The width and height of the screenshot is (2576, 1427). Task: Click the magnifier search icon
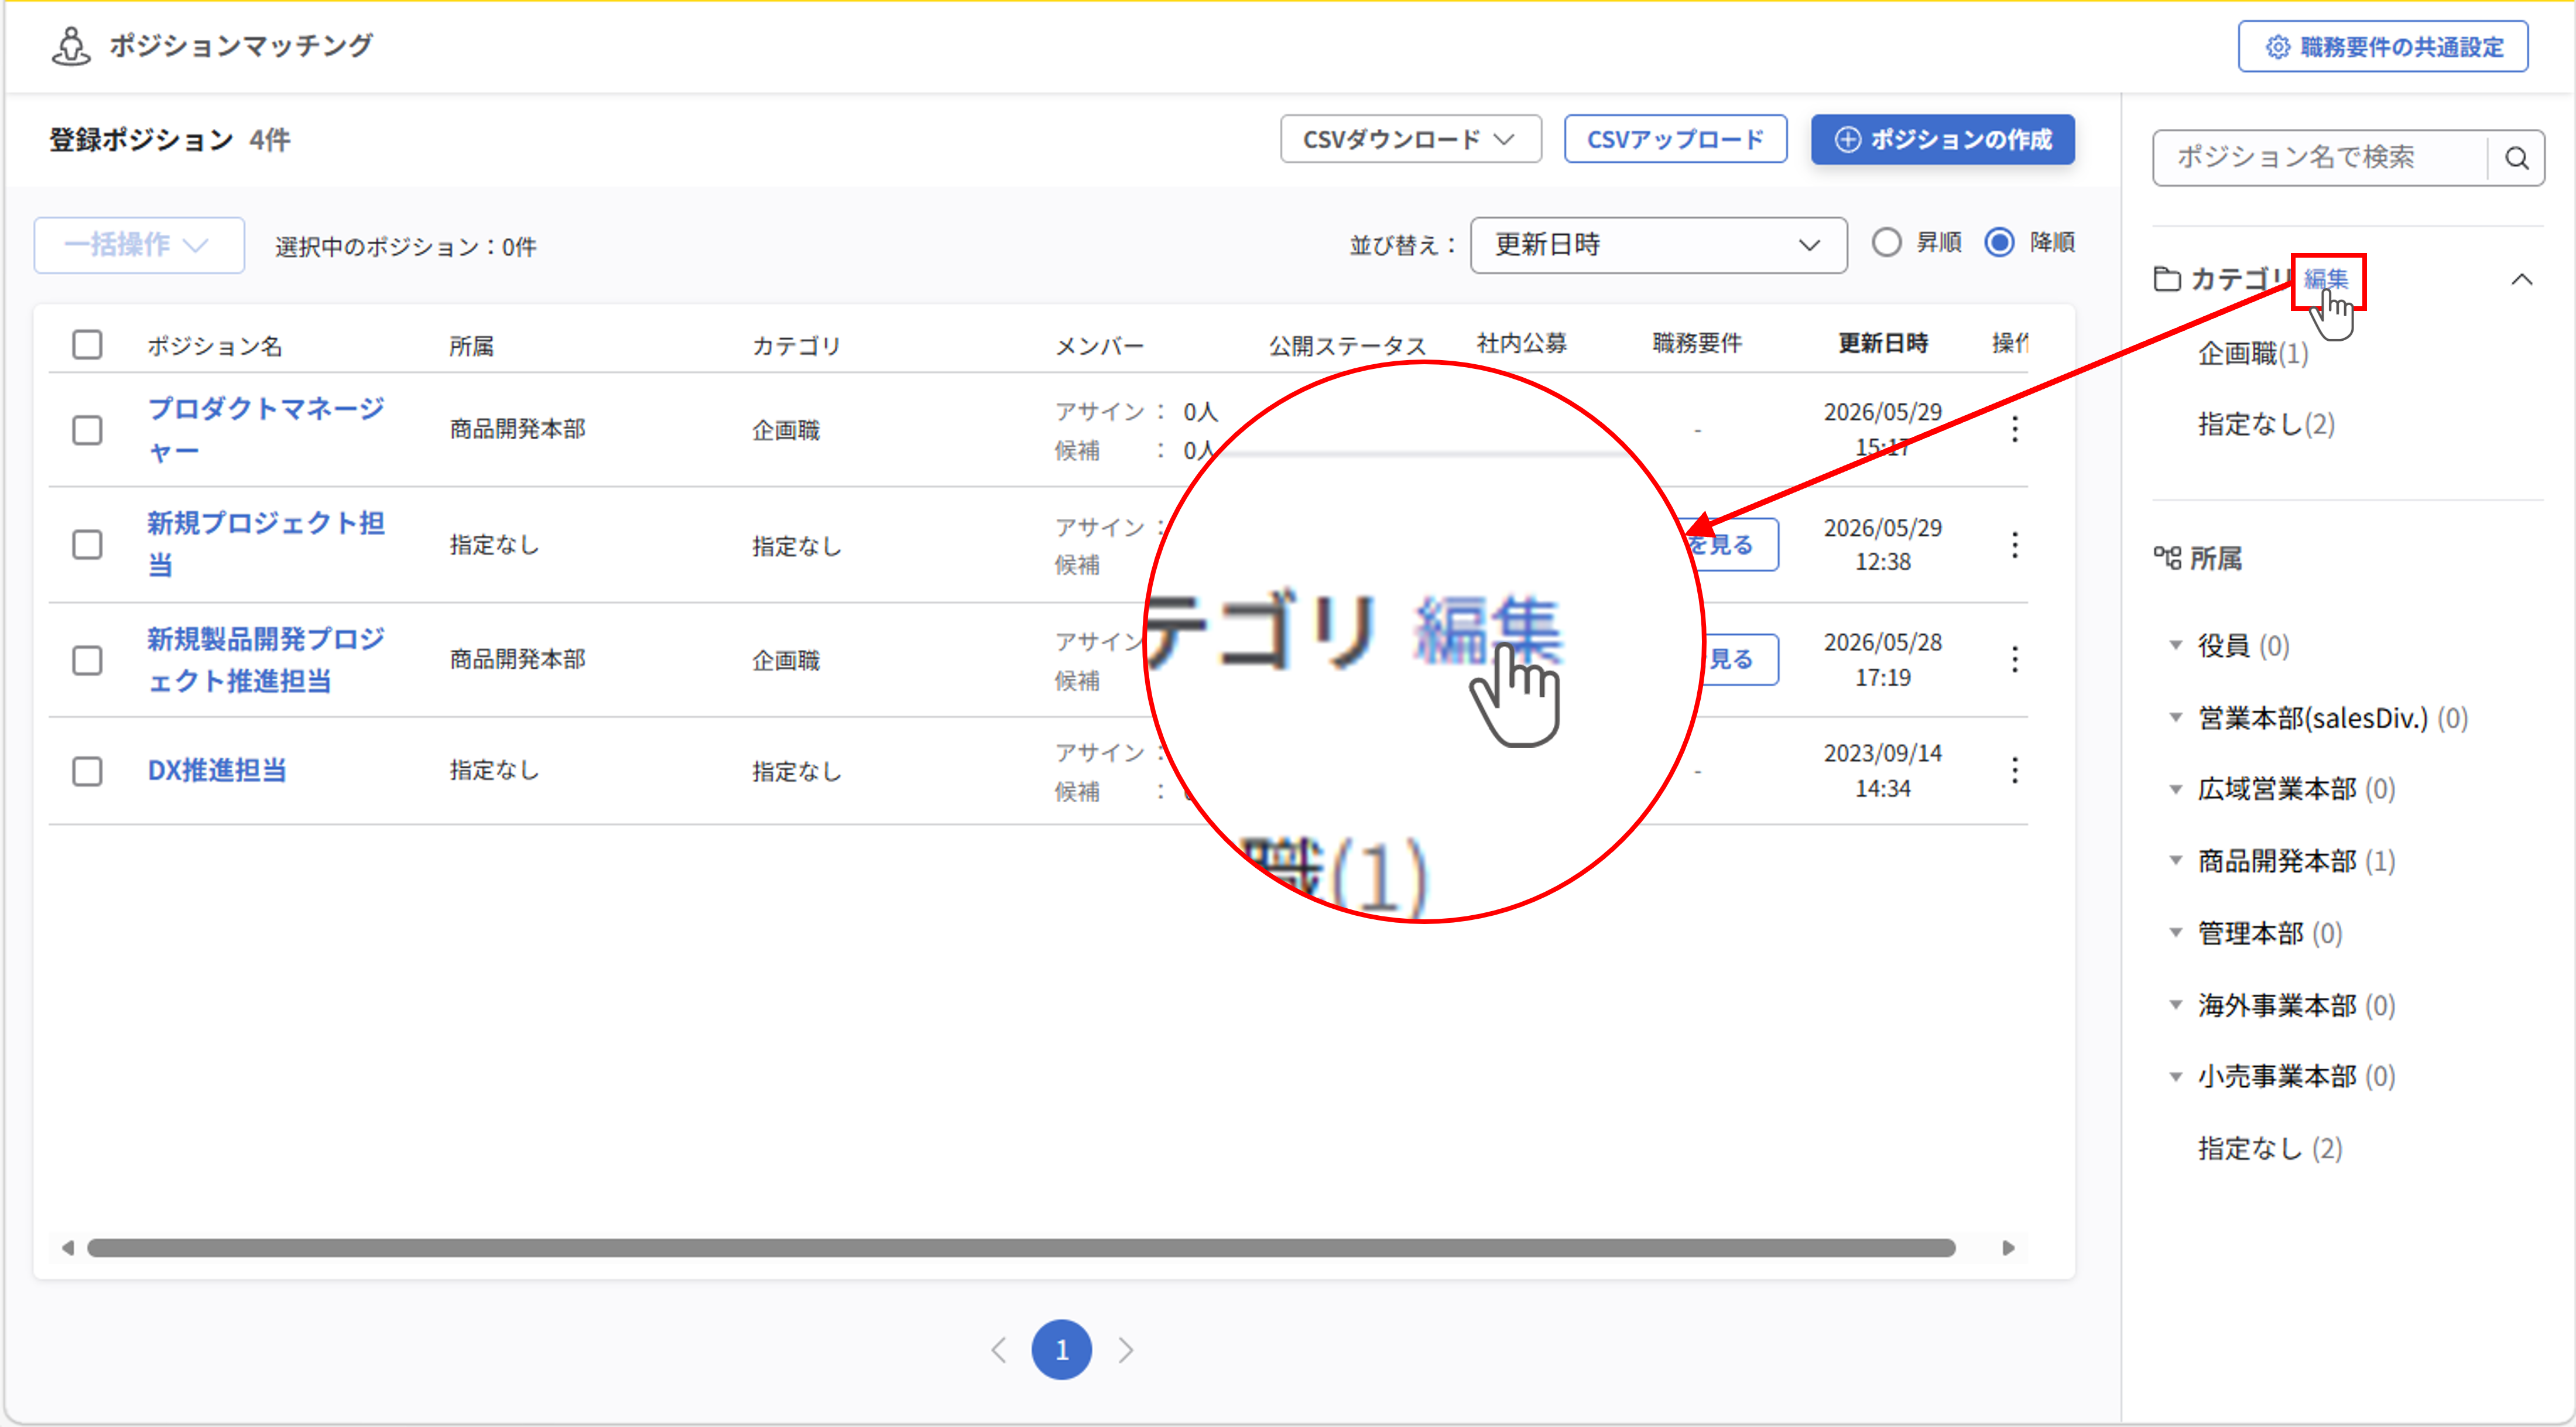2517,158
